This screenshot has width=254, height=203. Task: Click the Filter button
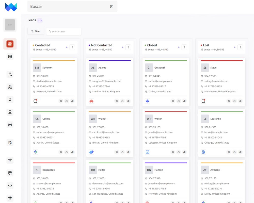[36, 31]
